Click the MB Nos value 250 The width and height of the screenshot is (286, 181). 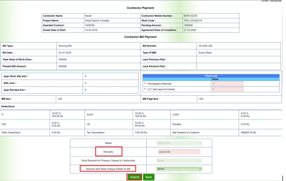point(60,99)
